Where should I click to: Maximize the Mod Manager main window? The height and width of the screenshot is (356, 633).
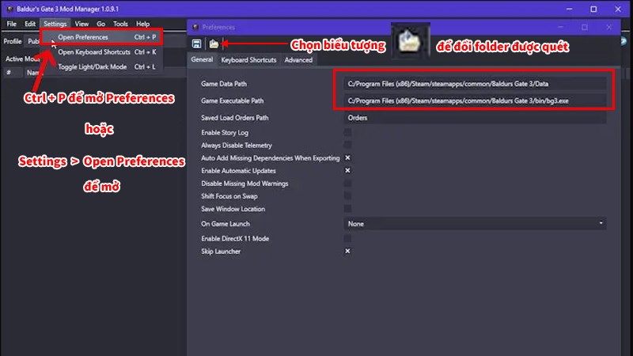coord(593,9)
